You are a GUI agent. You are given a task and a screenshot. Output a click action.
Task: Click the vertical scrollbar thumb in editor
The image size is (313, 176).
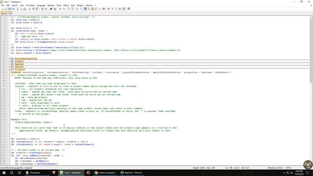(x=311, y=50)
